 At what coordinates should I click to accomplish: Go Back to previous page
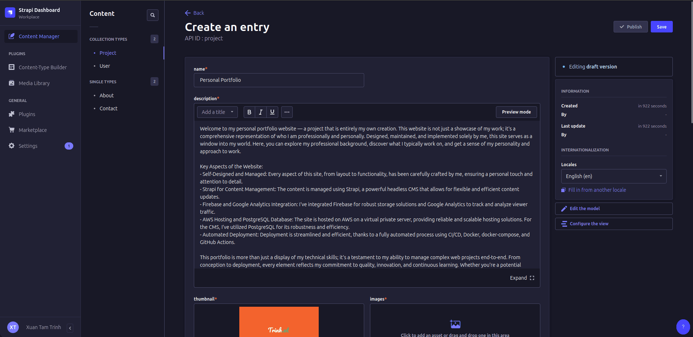tap(195, 13)
